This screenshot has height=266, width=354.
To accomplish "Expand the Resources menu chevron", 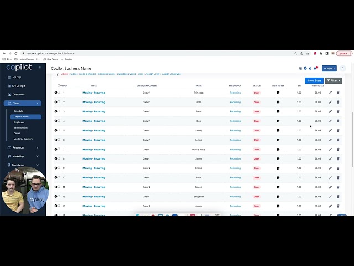I will [37, 147].
